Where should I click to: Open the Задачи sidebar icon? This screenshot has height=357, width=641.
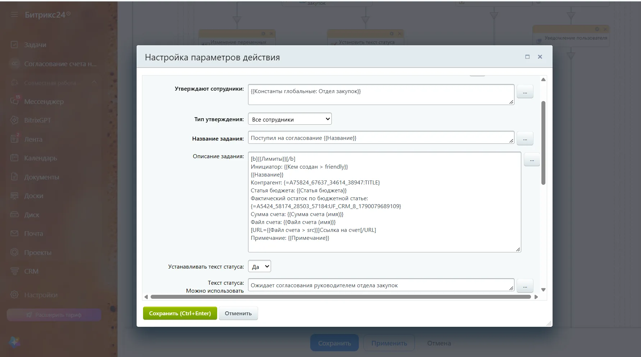(x=14, y=45)
